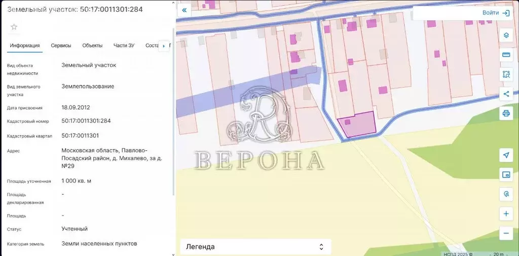Switch to the Сервисы tab
Image resolution: width=519 pixels, height=256 pixels.
tap(61, 46)
